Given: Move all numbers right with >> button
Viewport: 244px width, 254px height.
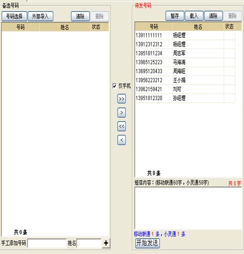Looking at the screenshot, I should (x=122, y=99).
